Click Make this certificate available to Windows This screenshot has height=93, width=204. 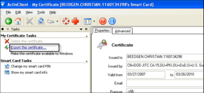click(42, 54)
